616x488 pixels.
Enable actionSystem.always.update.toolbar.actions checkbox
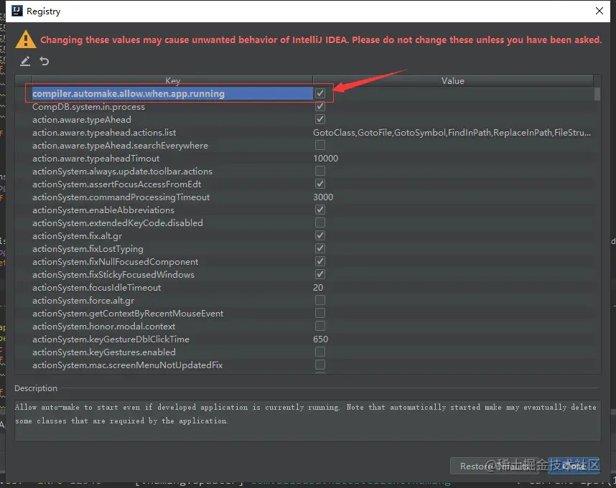click(320, 172)
